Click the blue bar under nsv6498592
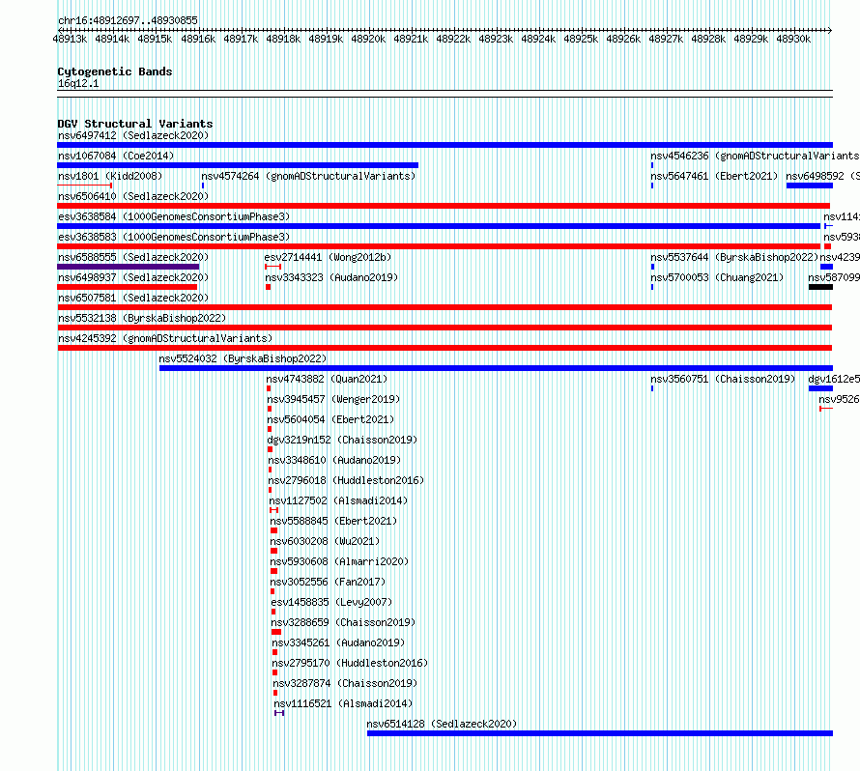The width and height of the screenshot is (860, 771). coord(810,186)
